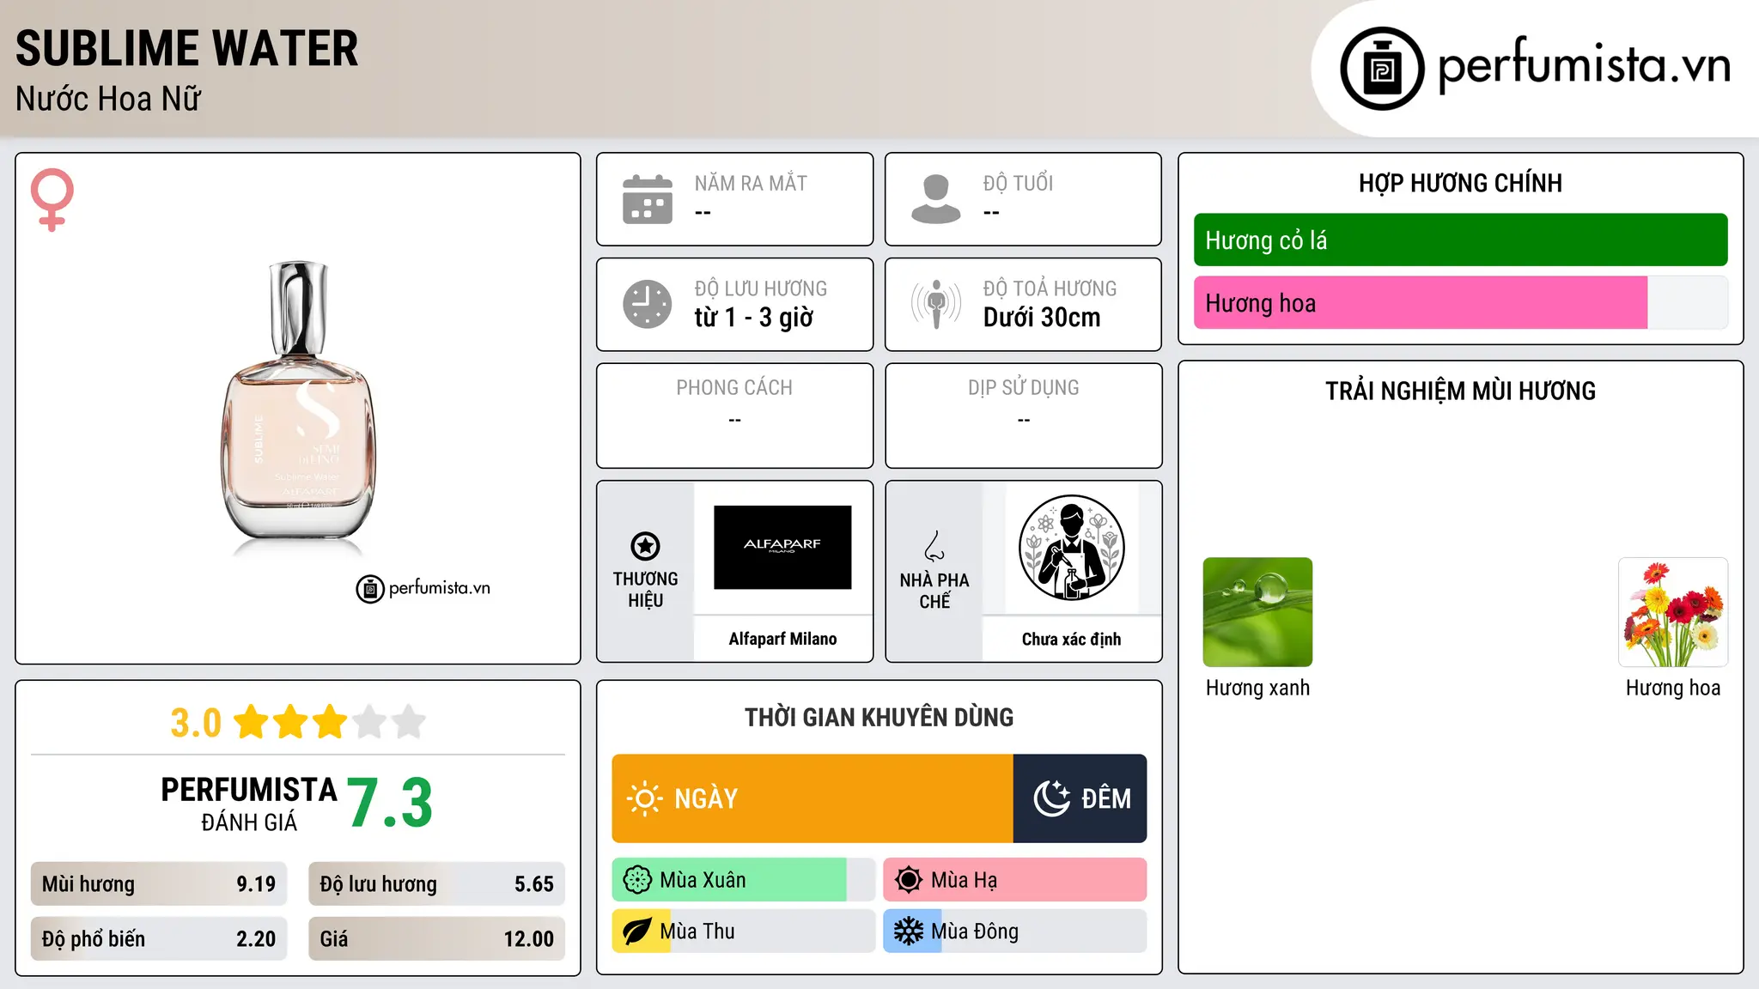Image resolution: width=1759 pixels, height=989 pixels.
Task: Click the Nước Hoa Nữ subtitle
Action: click(x=108, y=99)
